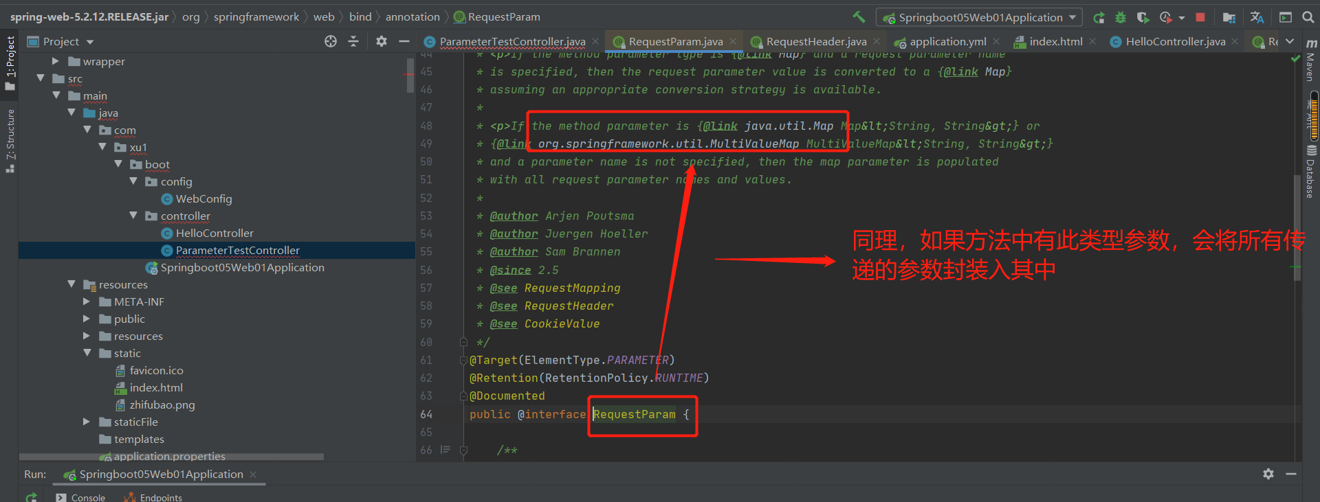
Task: Open Project panel settings gear
Action: 382,41
